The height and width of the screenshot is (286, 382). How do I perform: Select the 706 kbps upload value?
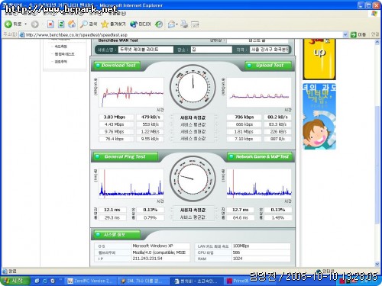tap(244, 117)
